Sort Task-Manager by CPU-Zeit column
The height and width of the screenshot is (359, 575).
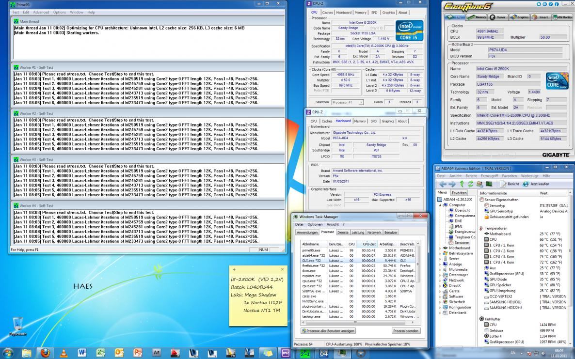coord(368,244)
